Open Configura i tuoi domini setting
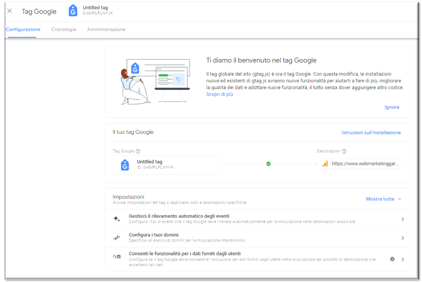422x282 pixels. coord(259,238)
